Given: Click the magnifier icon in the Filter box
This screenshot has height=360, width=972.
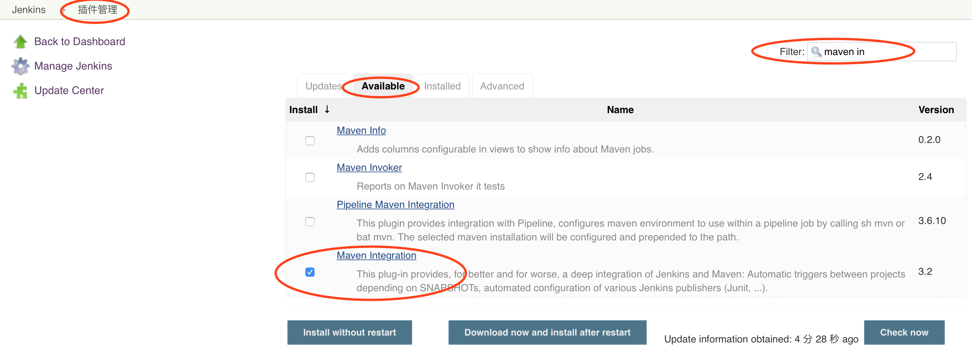Looking at the screenshot, I should coord(816,52).
